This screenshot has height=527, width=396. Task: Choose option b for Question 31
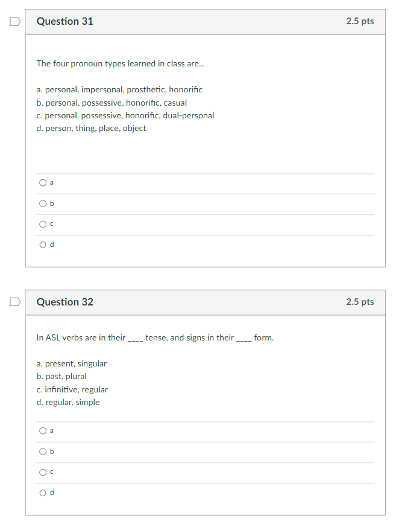coord(43,203)
